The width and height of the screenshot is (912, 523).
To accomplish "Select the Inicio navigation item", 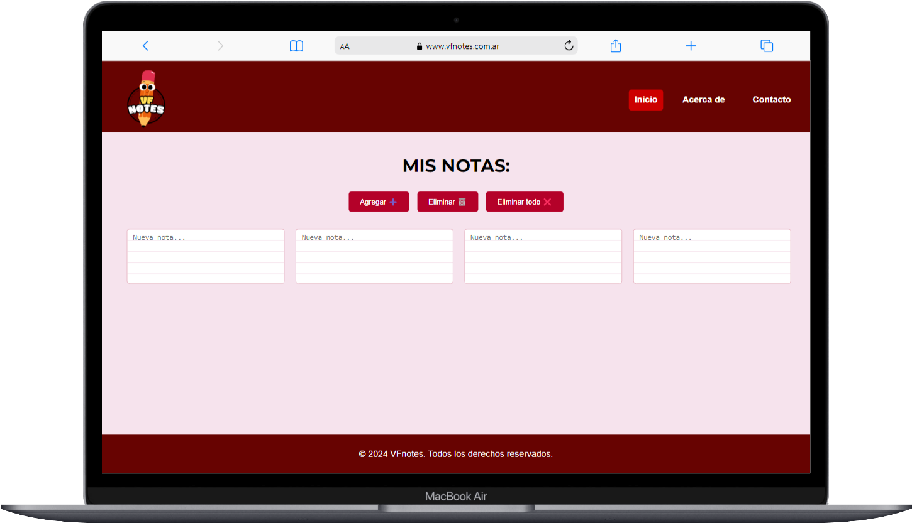I will (646, 100).
